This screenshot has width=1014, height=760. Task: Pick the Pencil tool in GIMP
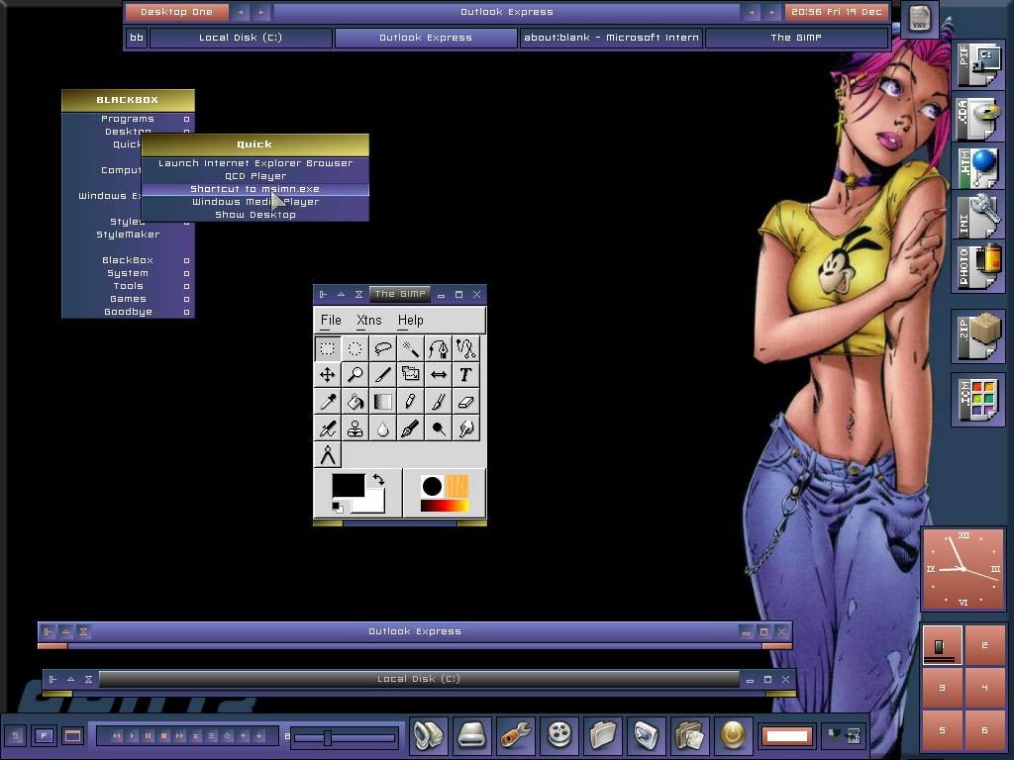[410, 402]
